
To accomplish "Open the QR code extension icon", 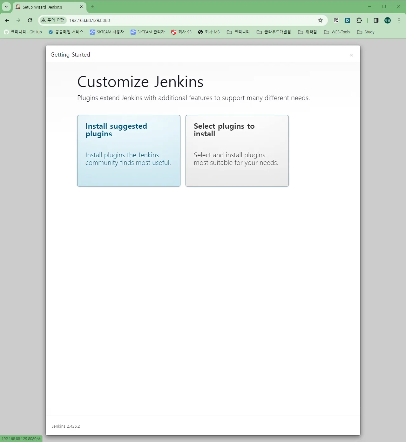I will [336, 20].
